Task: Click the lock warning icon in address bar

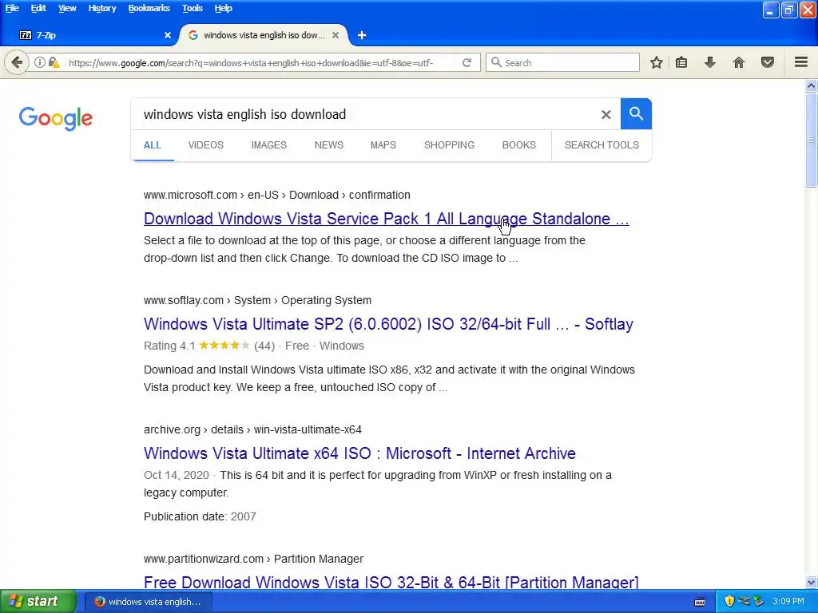Action: 54,62
